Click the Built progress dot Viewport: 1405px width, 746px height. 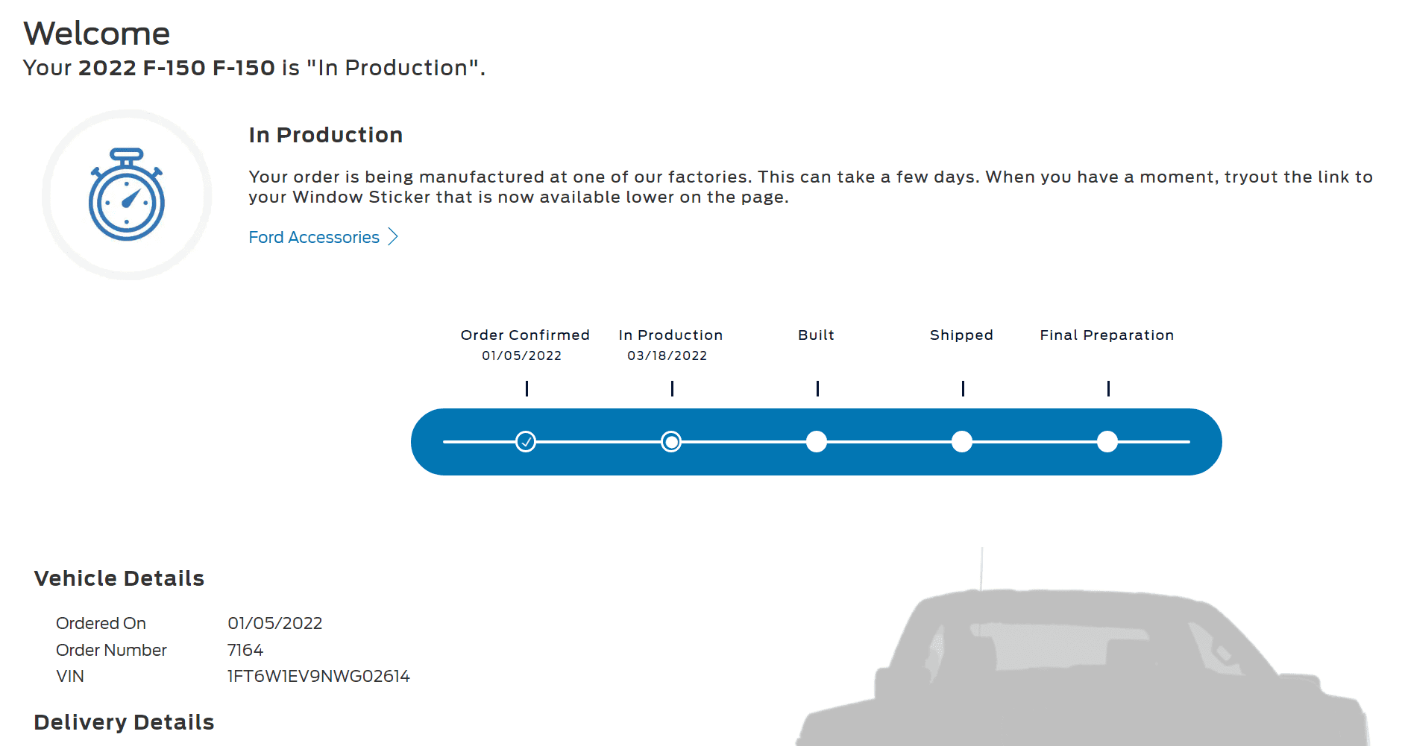coord(817,442)
